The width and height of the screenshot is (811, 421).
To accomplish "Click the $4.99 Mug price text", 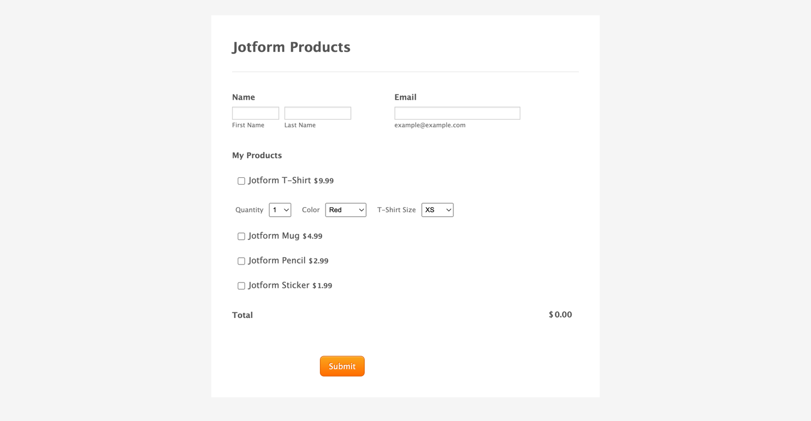I will pyautogui.click(x=313, y=236).
